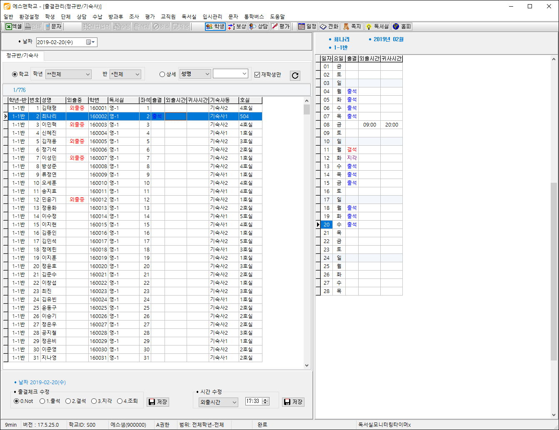Open the 통학버스 menu

coord(254,17)
